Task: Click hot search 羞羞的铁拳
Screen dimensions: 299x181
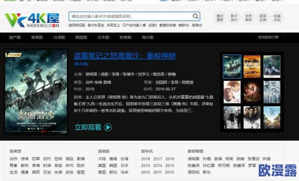Action: pos(168,25)
